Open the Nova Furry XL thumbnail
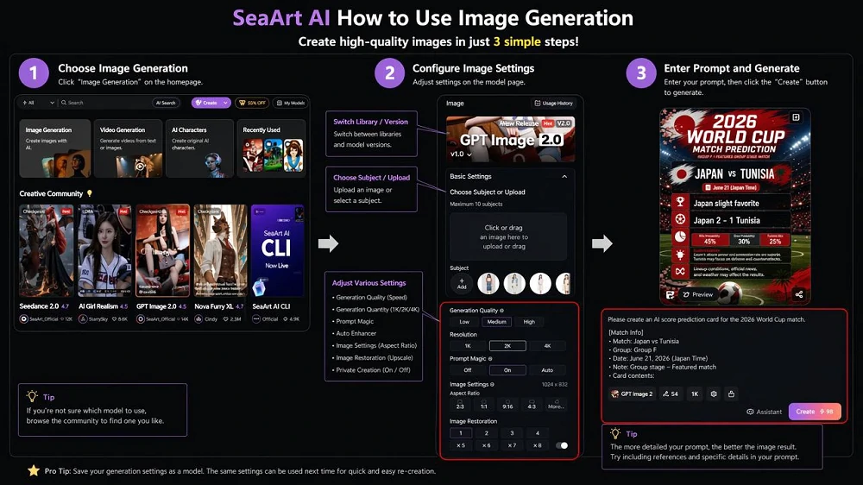Screen dimensions: 863x485 (220, 251)
